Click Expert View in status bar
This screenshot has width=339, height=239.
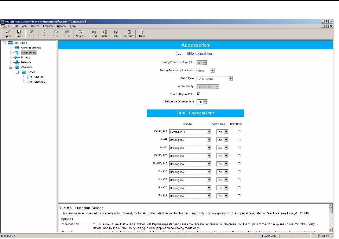[269, 236]
